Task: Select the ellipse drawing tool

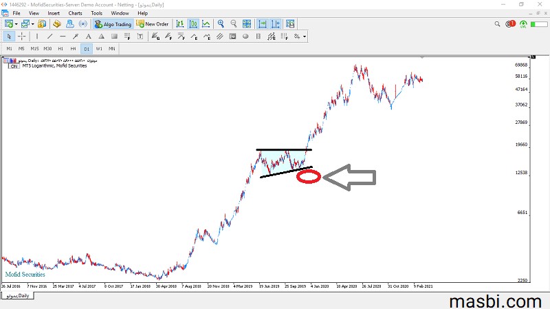Action: coord(245,36)
